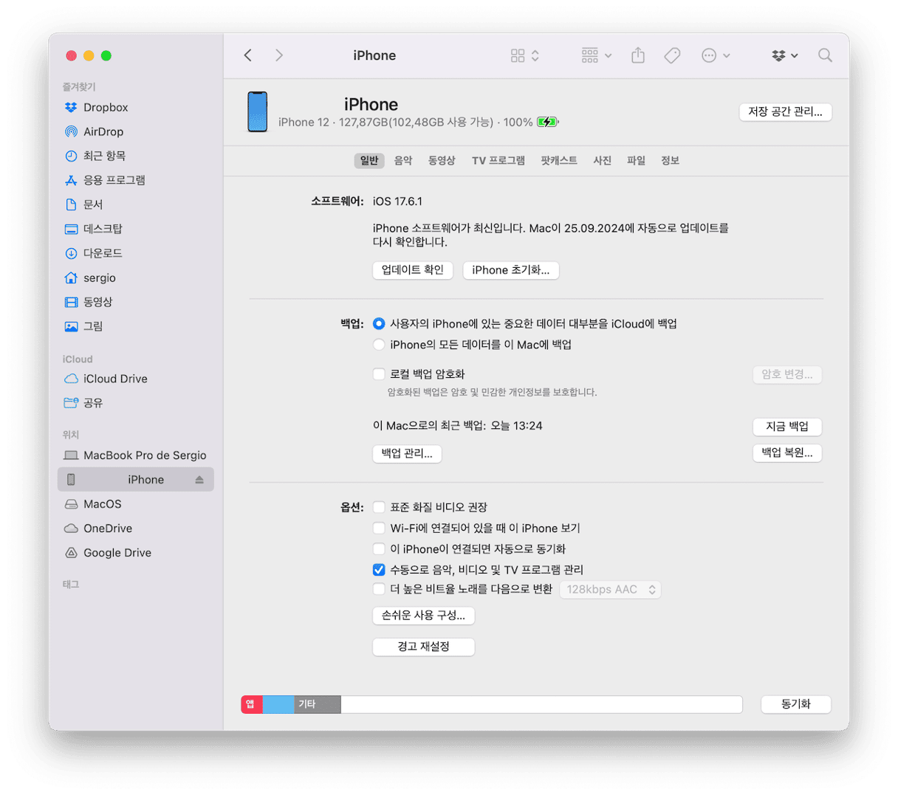Switch to the TV 프로그램 tab
The height and width of the screenshot is (795, 898).
pyautogui.click(x=498, y=160)
